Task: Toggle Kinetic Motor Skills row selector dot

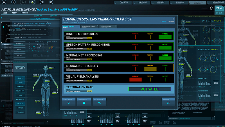Action: (65, 36)
